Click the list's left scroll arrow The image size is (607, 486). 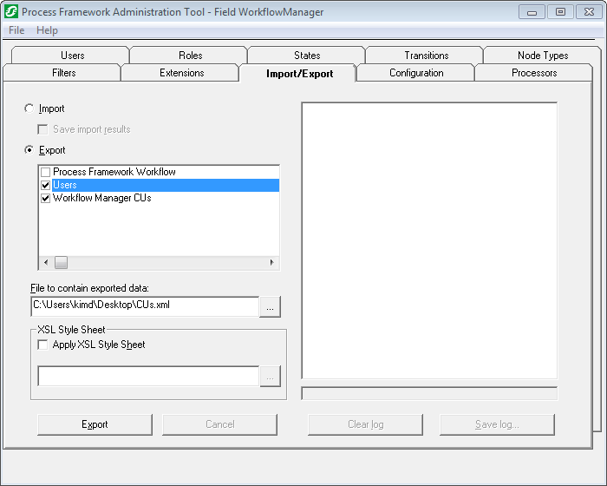tap(46, 262)
